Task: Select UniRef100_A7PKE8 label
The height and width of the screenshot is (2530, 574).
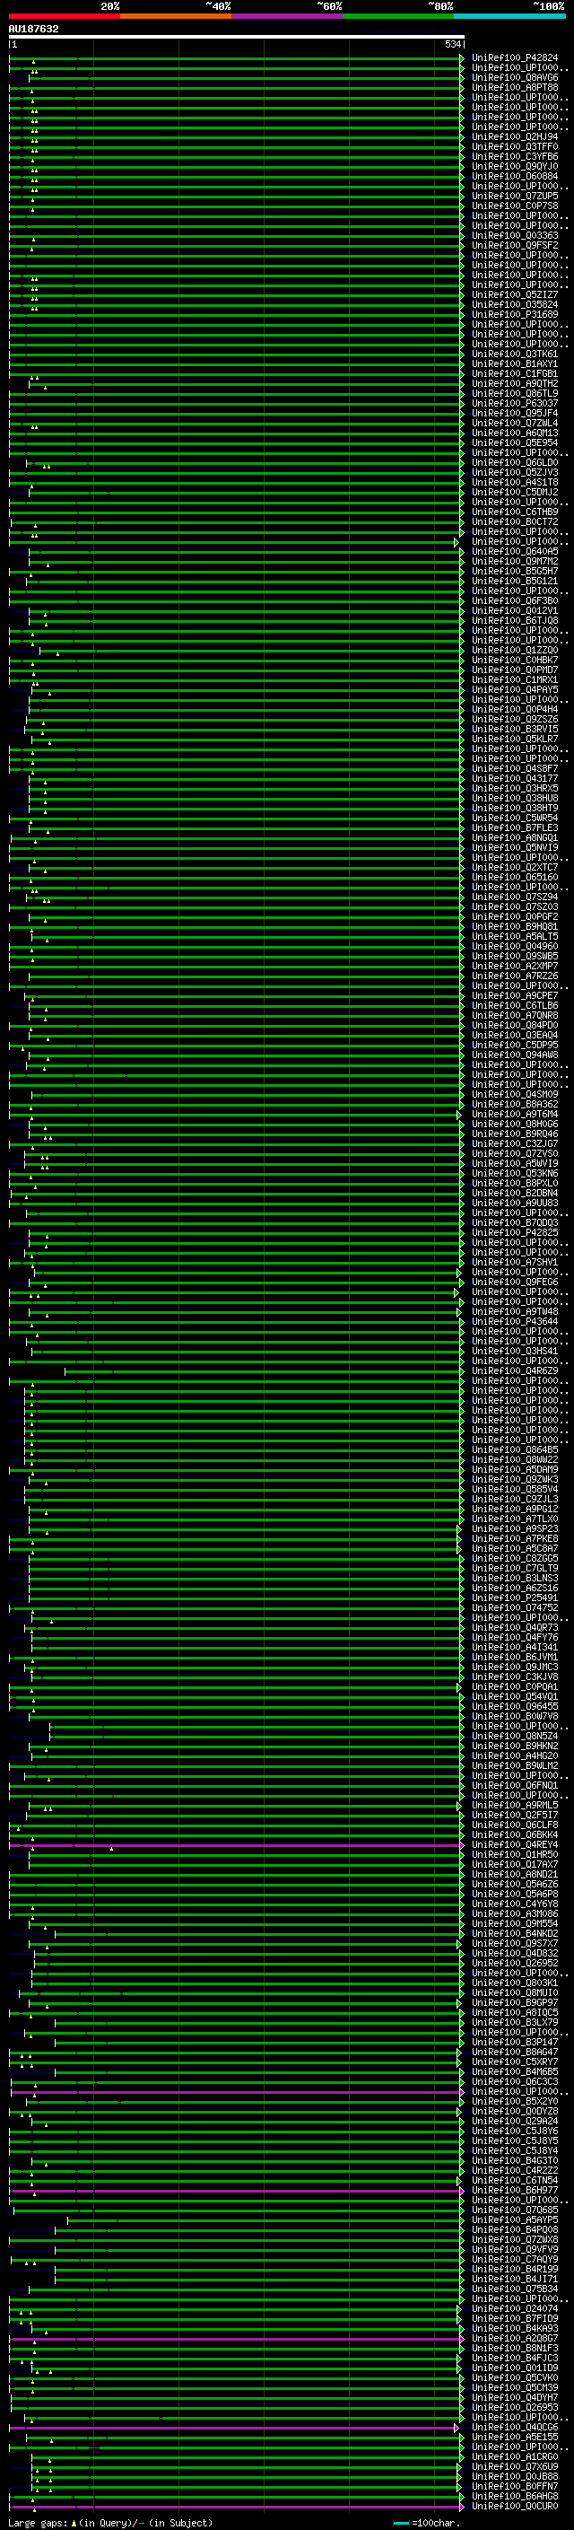Action: (515, 1538)
